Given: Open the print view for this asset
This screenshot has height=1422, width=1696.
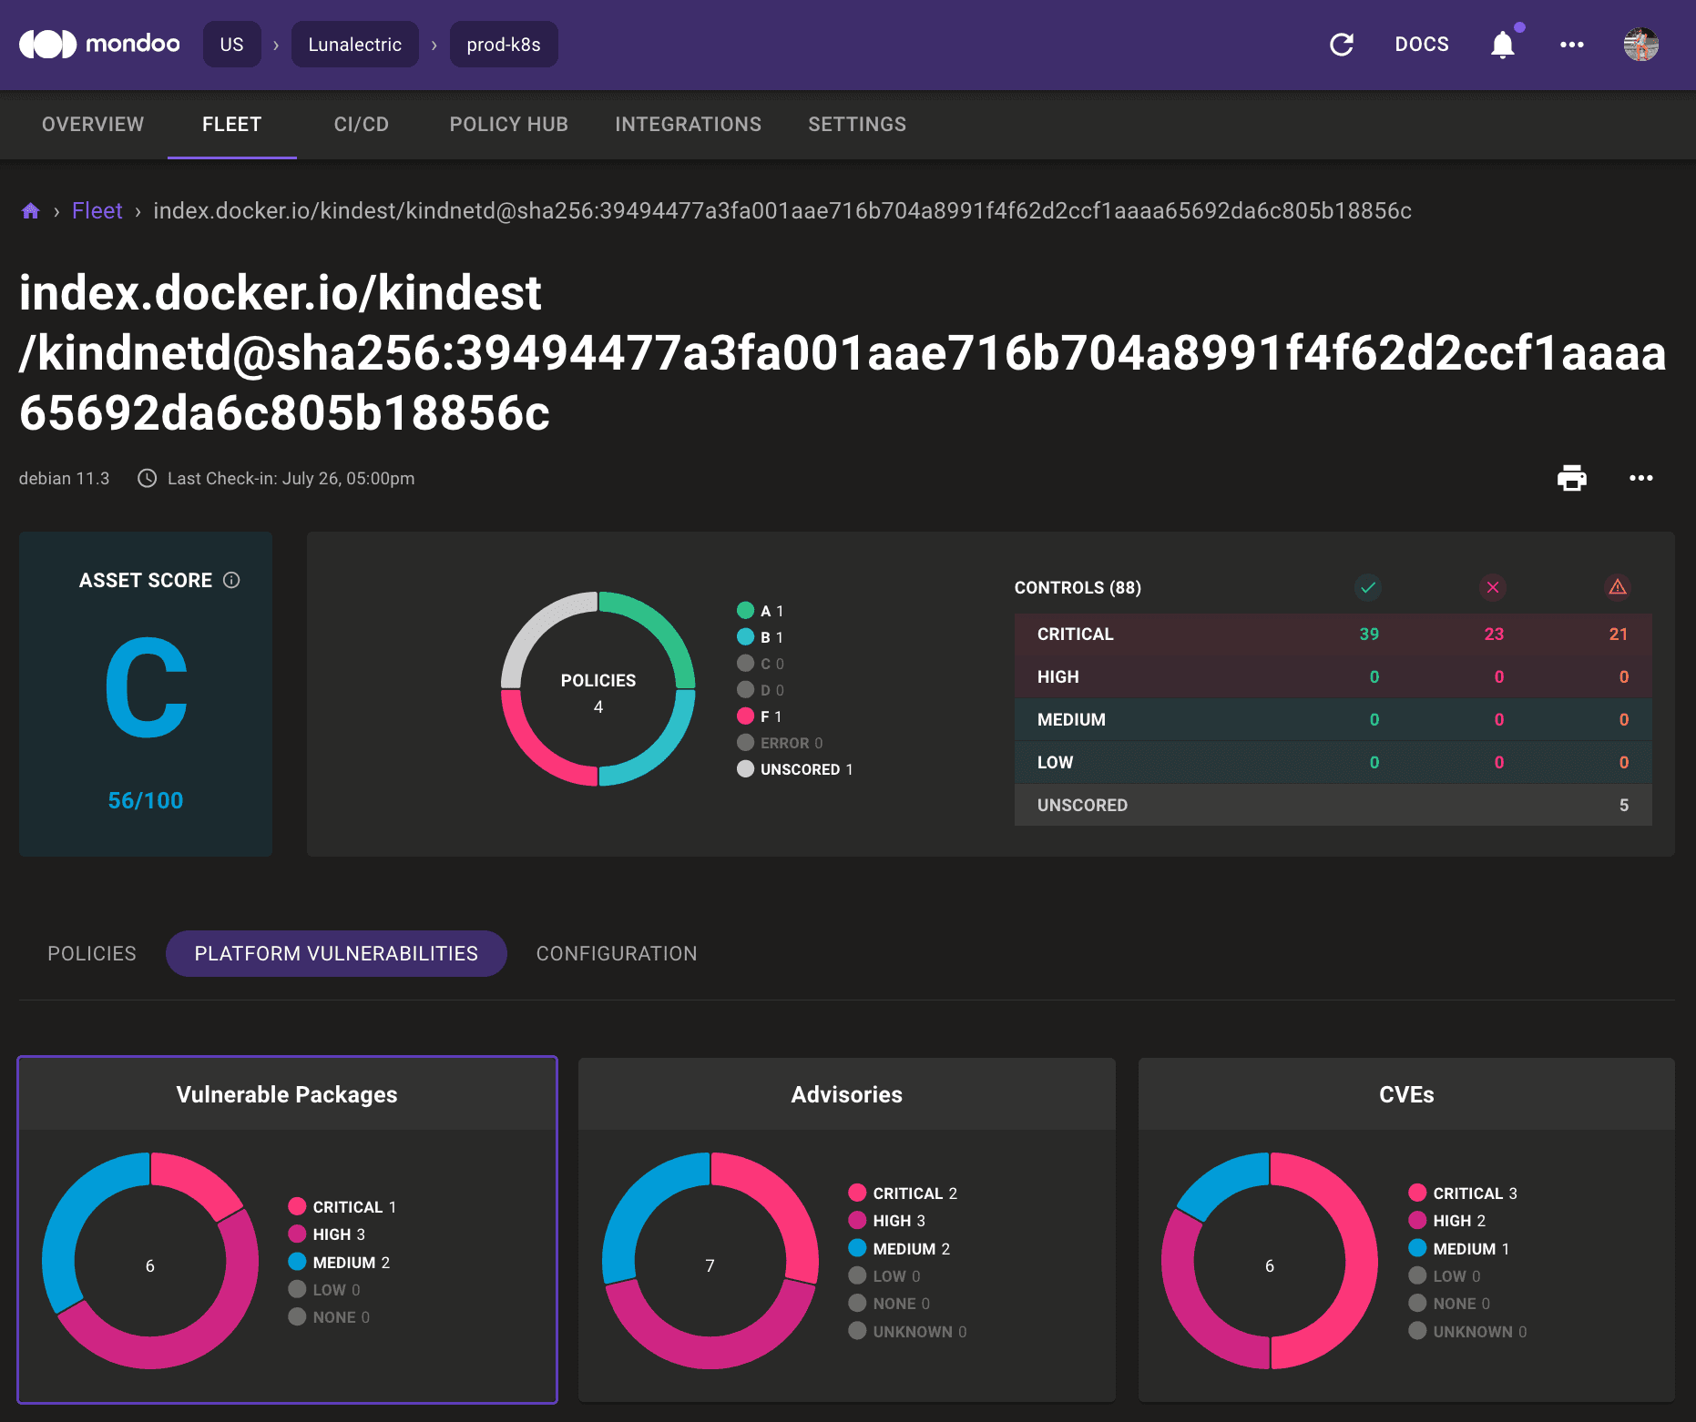Looking at the screenshot, I should tap(1571, 478).
